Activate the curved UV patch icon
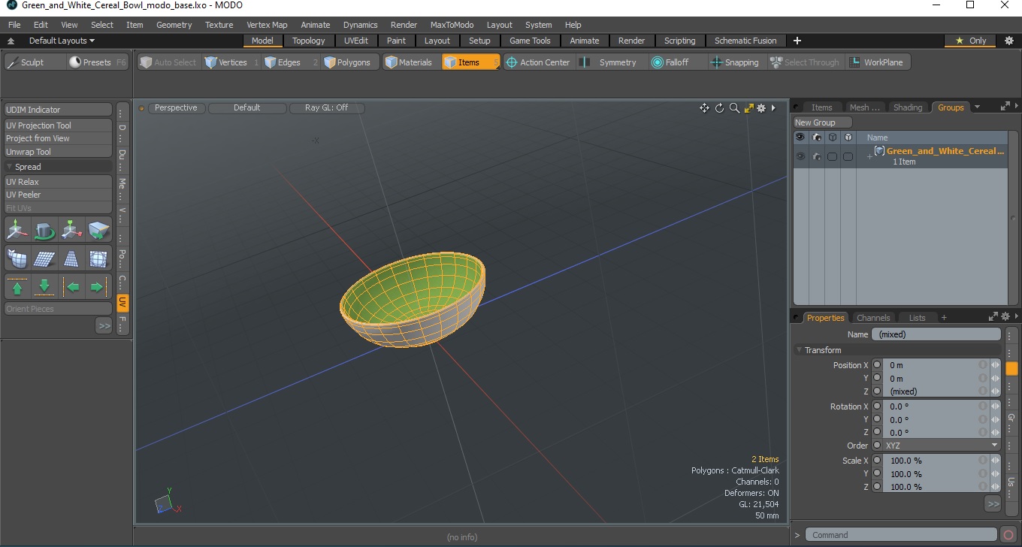The height and width of the screenshot is (547, 1022). coord(17,258)
